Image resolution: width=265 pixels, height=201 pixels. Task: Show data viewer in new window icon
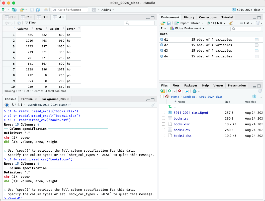tap(19, 23)
